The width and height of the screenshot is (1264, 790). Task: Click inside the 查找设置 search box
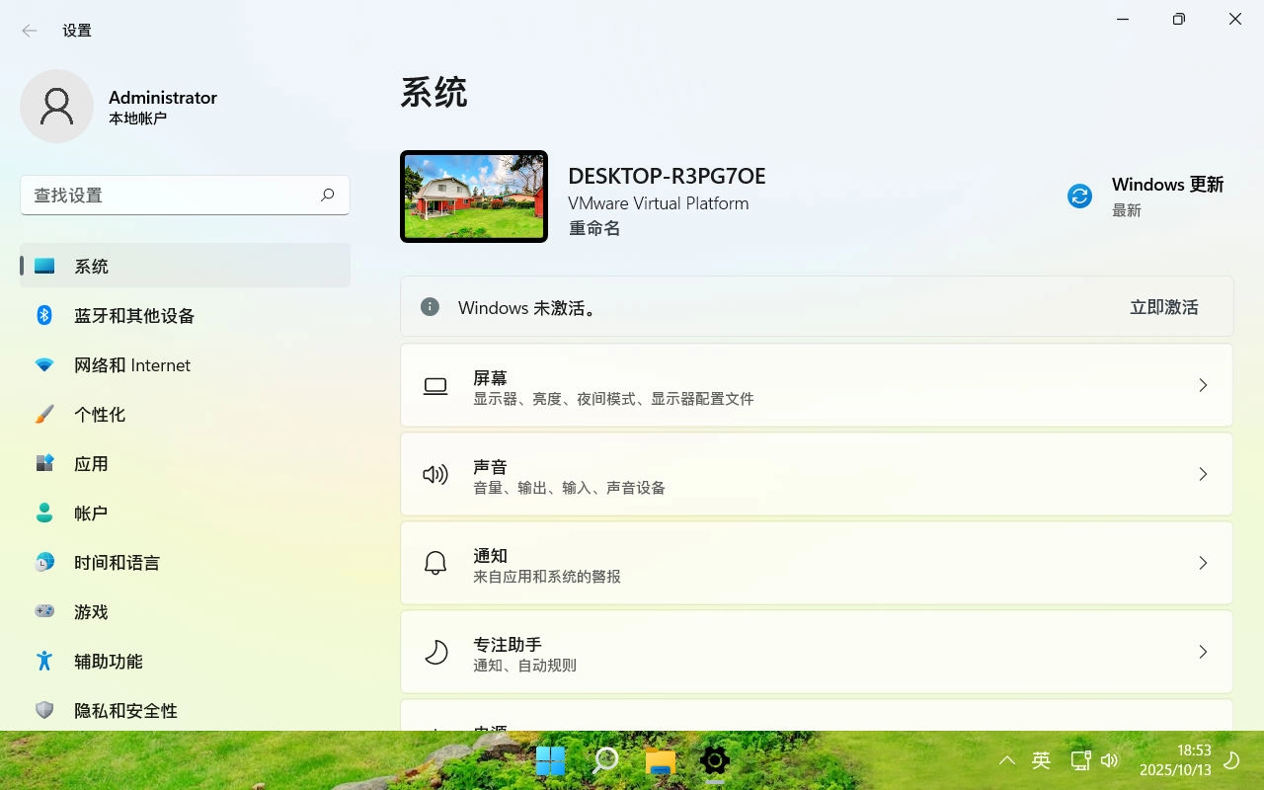[x=185, y=196]
